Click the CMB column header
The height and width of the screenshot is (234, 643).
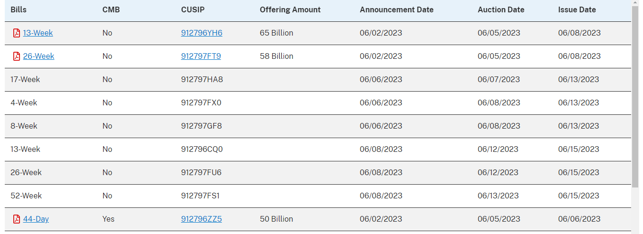pyautogui.click(x=111, y=10)
